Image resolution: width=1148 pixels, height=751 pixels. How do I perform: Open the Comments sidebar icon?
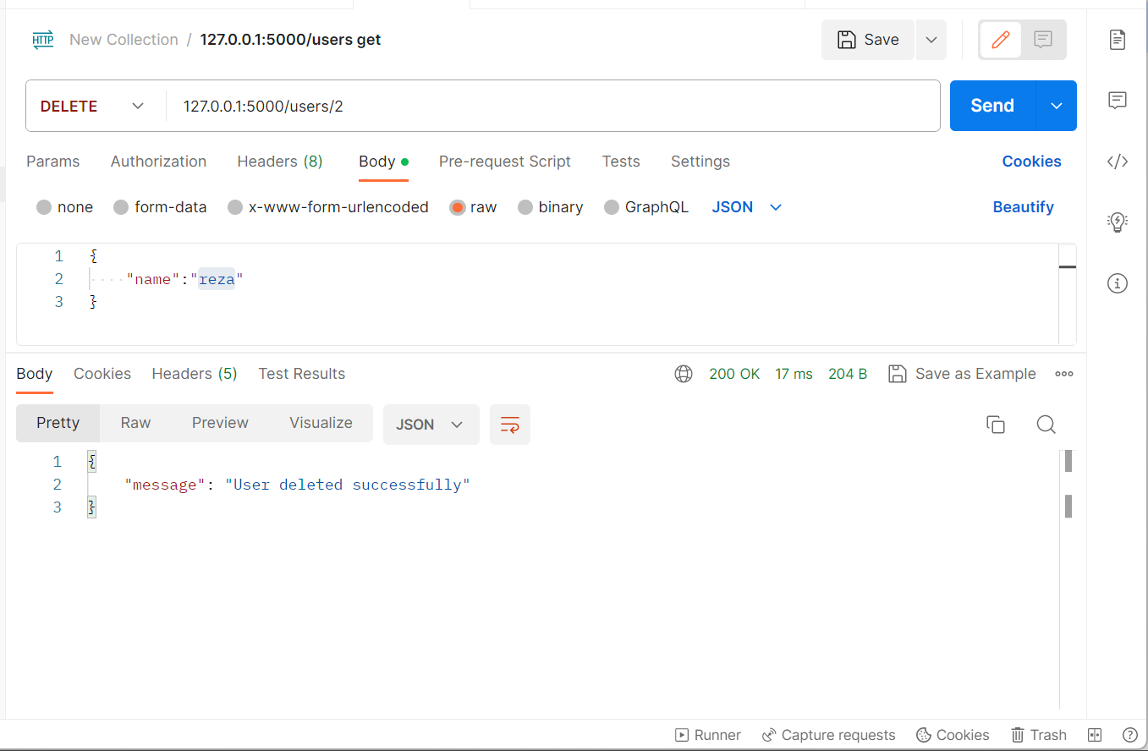click(1118, 101)
